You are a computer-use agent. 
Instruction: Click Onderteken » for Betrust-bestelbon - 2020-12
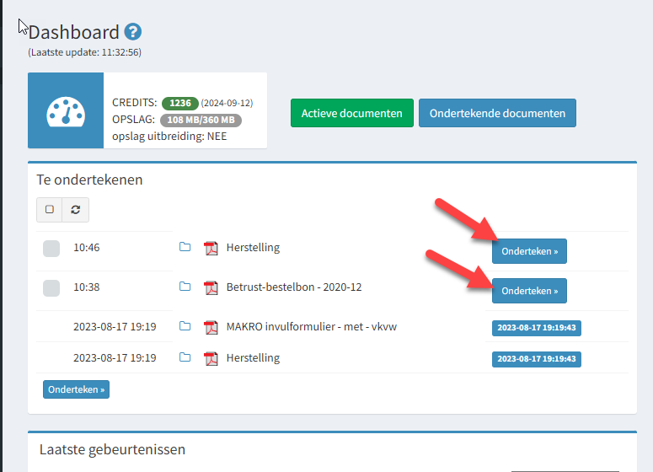529,291
